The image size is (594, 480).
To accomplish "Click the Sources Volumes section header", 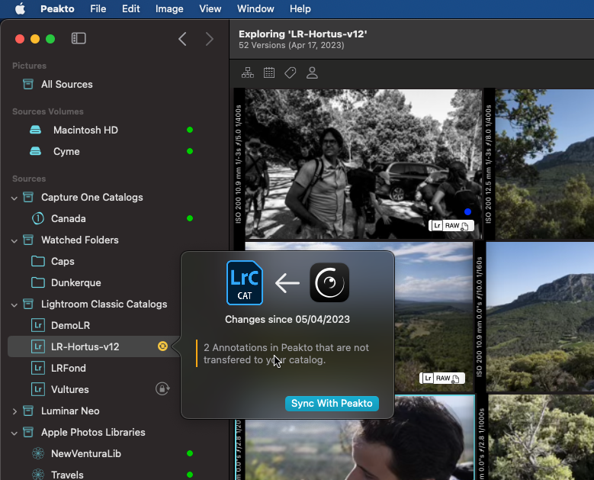I will [x=48, y=111].
